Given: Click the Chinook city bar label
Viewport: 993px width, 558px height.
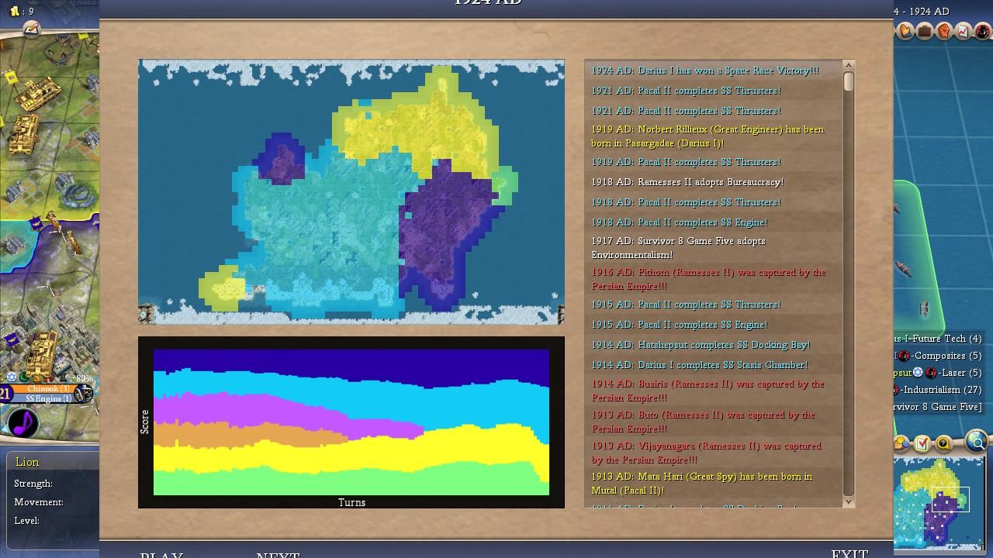Looking at the screenshot, I should pos(47,389).
